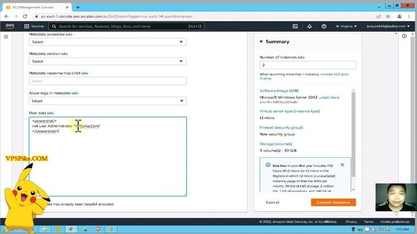
Task: Click the AWS logo home icon
Action: tap(10, 26)
